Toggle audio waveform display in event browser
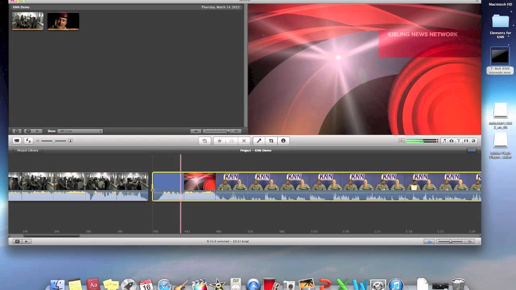The image size is (516, 290). tap(196, 131)
